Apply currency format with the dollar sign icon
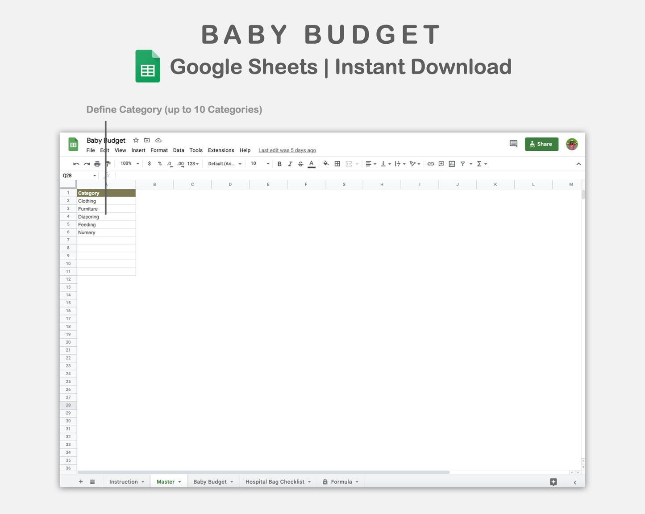 (149, 163)
